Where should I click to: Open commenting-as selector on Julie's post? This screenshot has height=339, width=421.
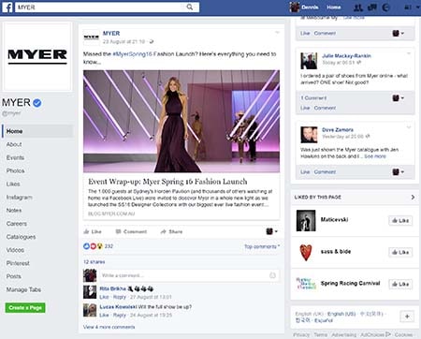click(398, 98)
